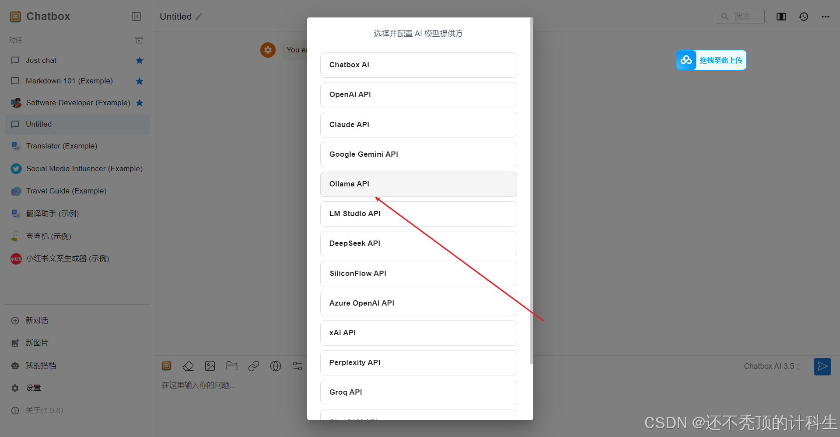Select LM Studio API provider
This screenshot has width=840, height=437.
419,214
